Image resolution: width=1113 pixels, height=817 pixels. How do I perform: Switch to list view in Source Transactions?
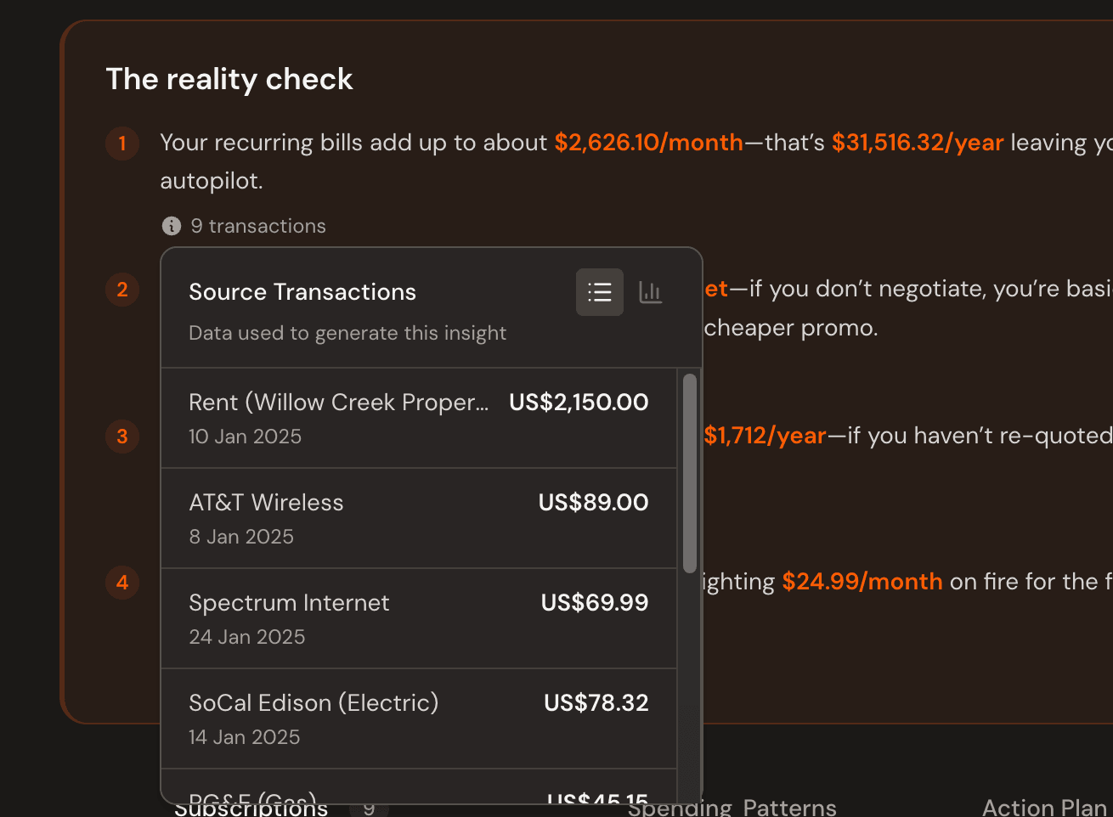pos(599,292)
